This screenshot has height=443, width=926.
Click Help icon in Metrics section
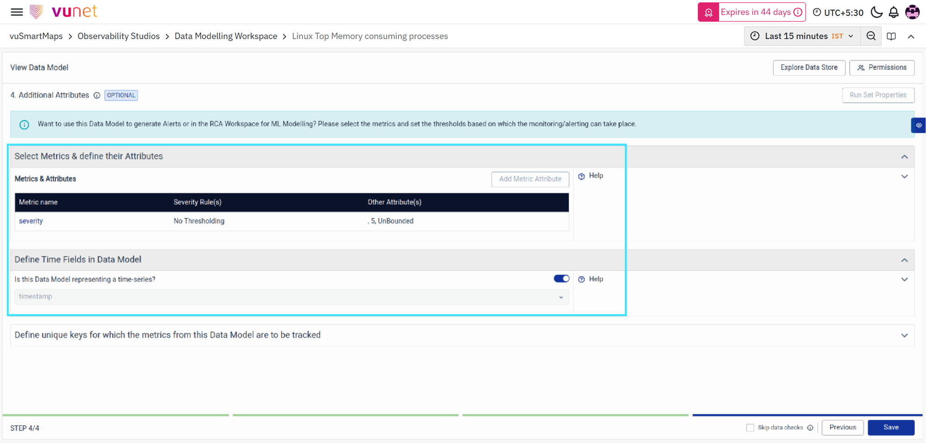[x=581, y=176]
